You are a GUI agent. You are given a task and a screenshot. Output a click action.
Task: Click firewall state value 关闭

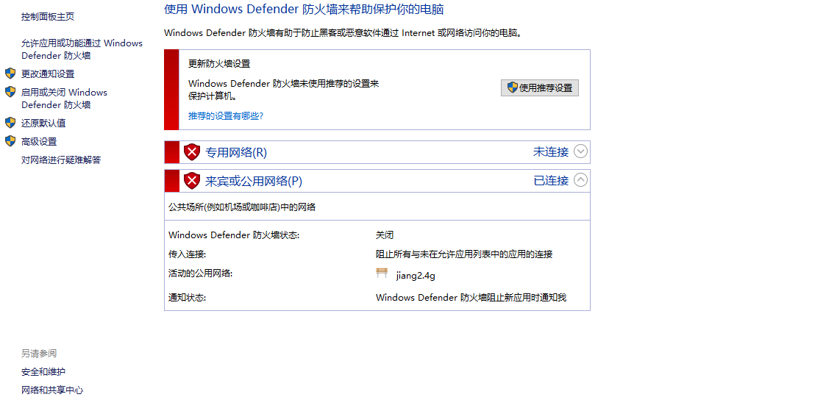[x=385, y=235]
